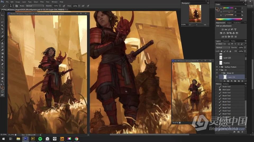254x142 pixels.
Task: Open layer Fill dropdown arrow
Action: click(245, 51)
